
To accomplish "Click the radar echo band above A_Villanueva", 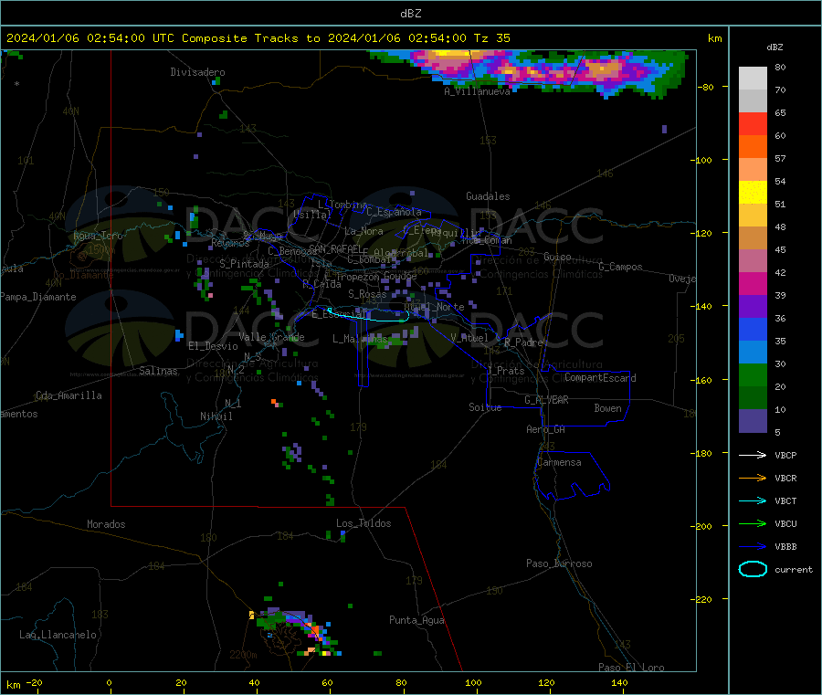I will pos(530,72).
